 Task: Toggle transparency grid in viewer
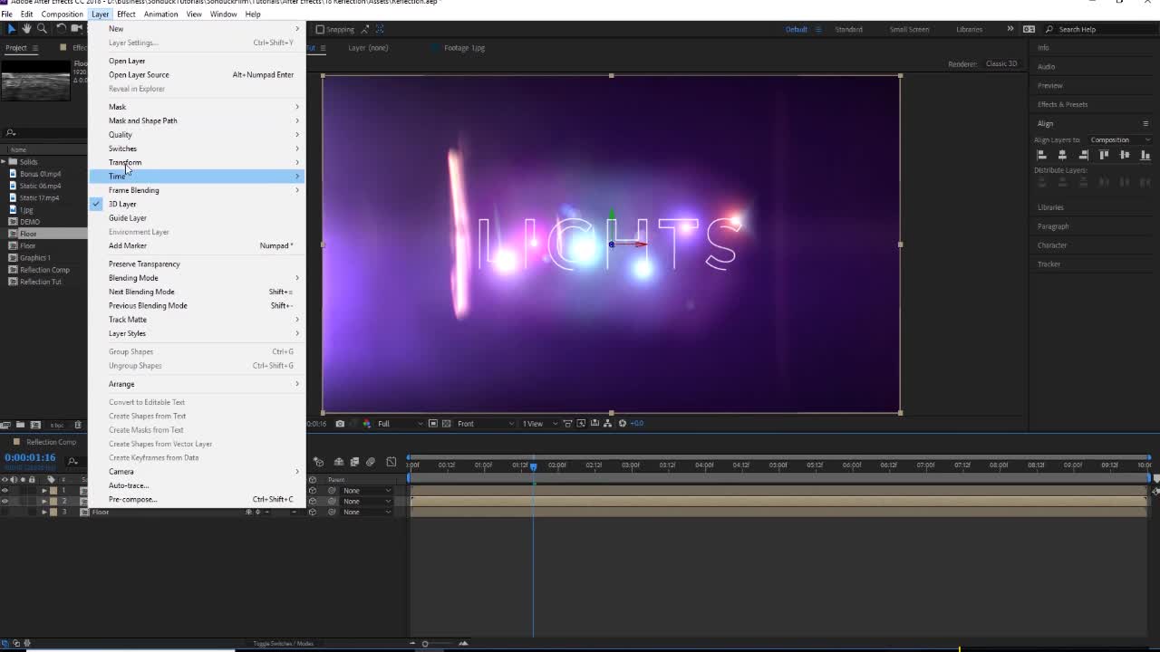(x=447, y=423)
